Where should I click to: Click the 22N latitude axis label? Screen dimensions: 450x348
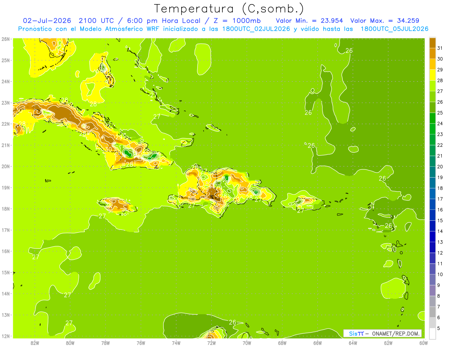5,124
